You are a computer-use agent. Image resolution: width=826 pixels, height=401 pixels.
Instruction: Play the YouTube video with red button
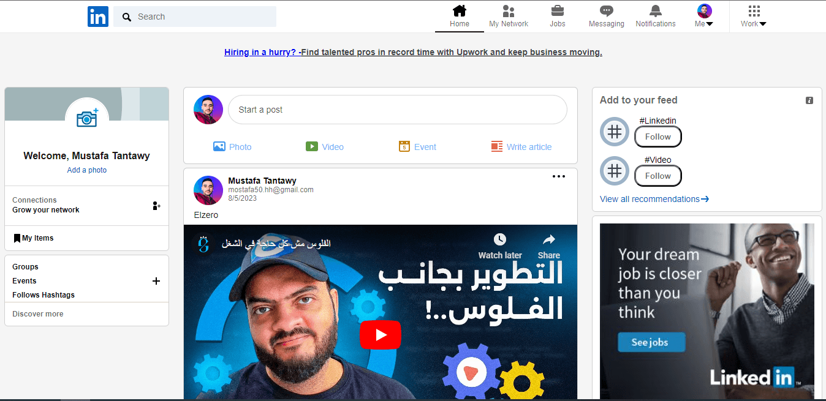click(x=381, y=335)
